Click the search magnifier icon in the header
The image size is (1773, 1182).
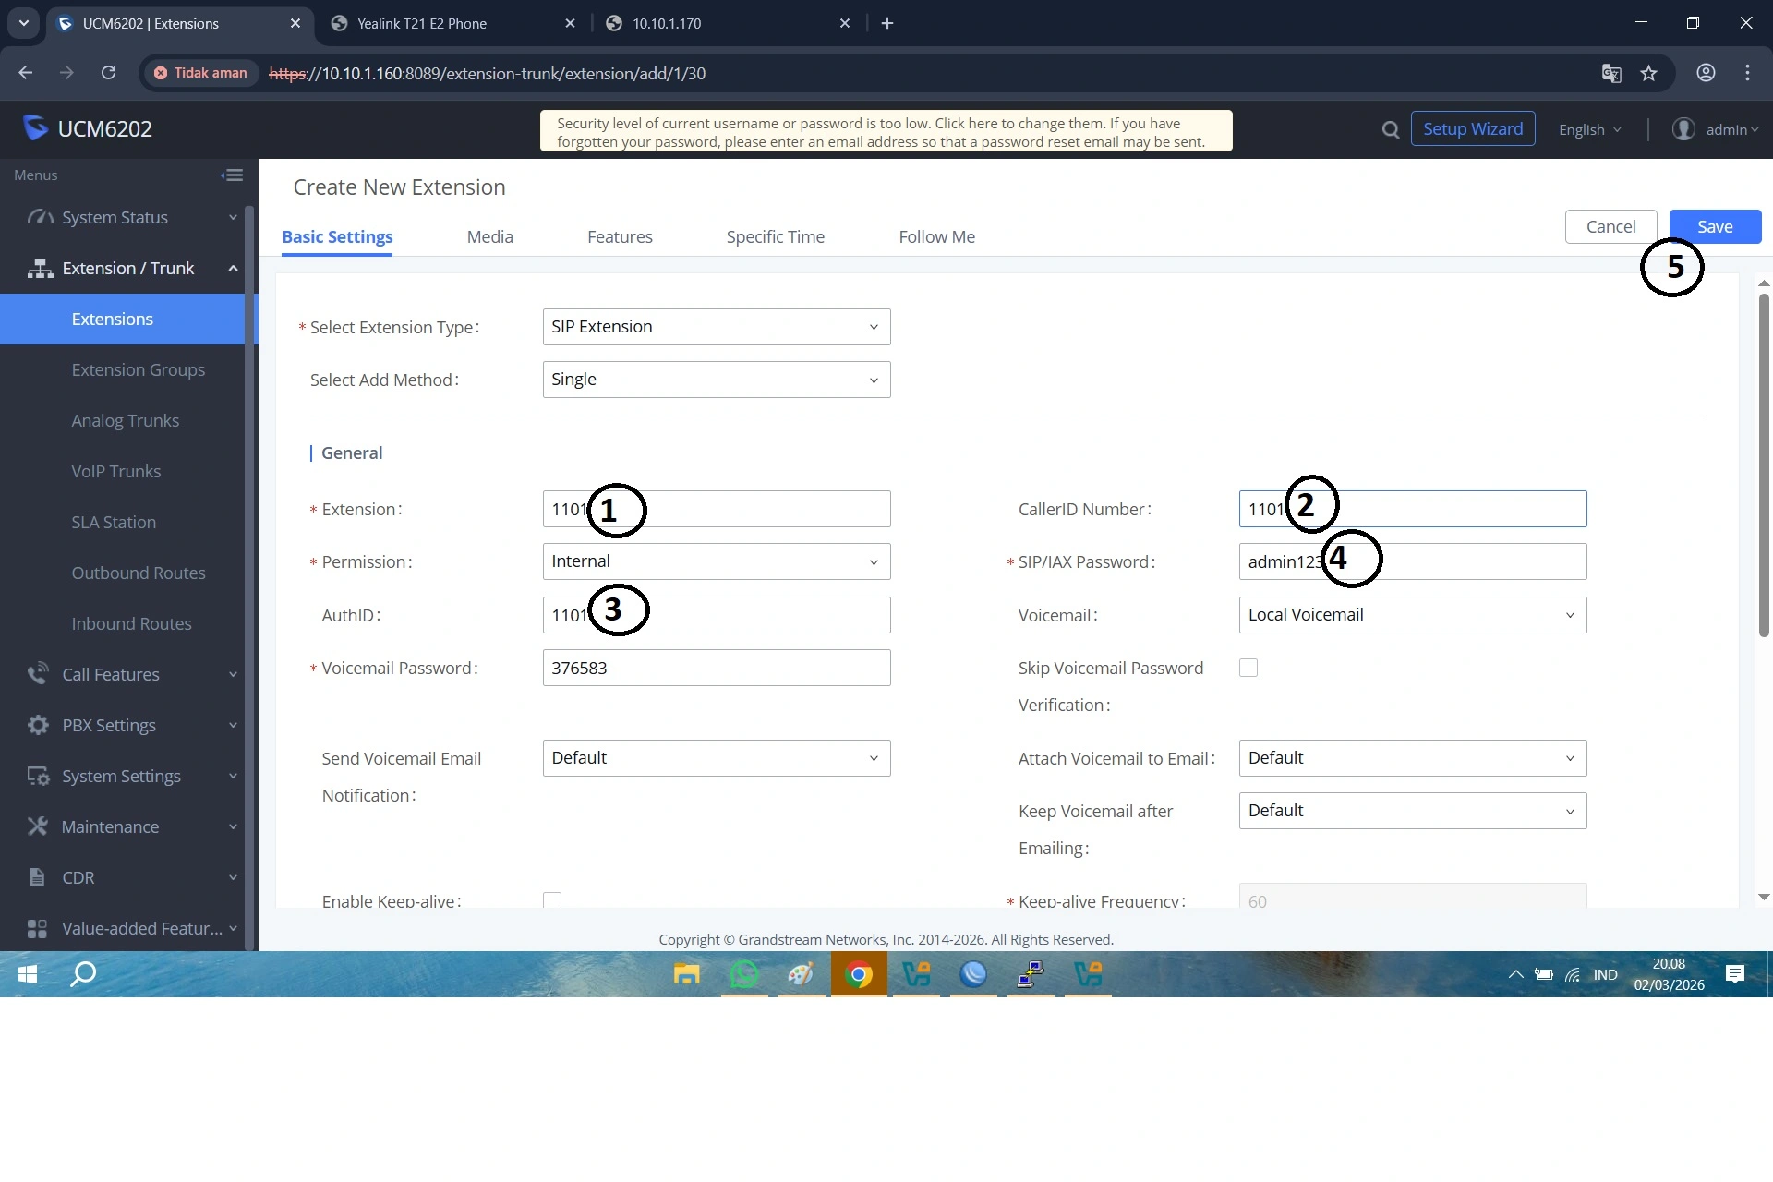tap(1390, 130)
